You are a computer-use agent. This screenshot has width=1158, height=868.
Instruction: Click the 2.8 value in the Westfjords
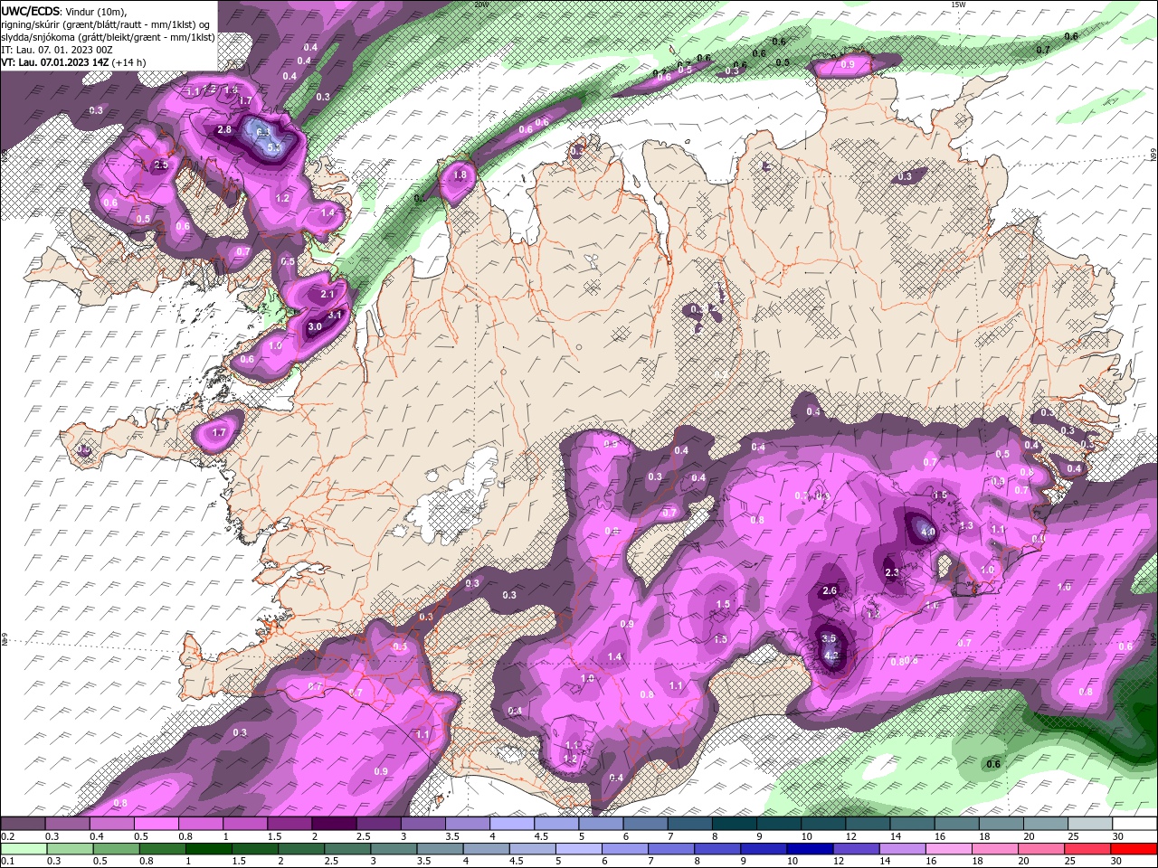[224, 130]
